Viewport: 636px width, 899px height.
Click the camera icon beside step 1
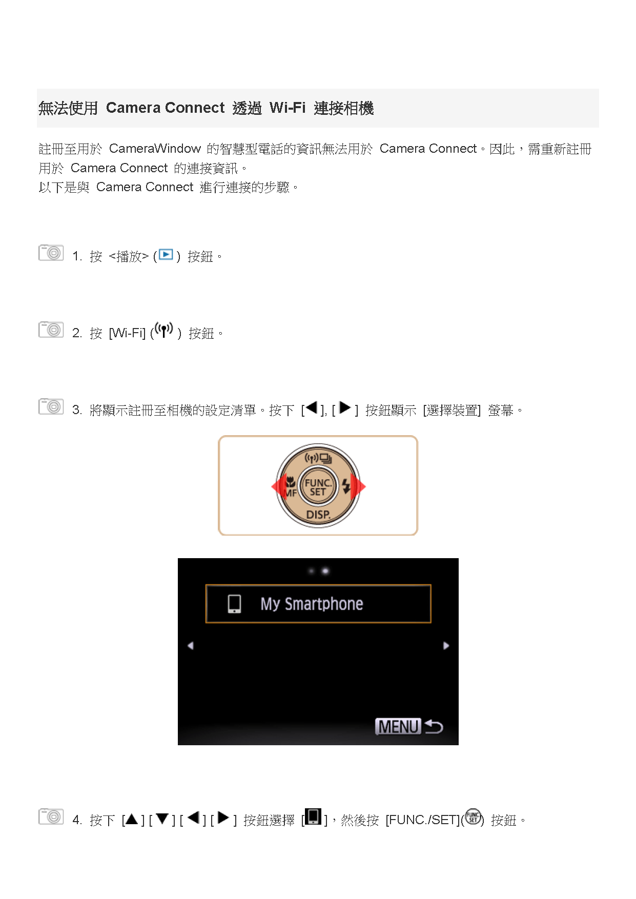(51, 253)
